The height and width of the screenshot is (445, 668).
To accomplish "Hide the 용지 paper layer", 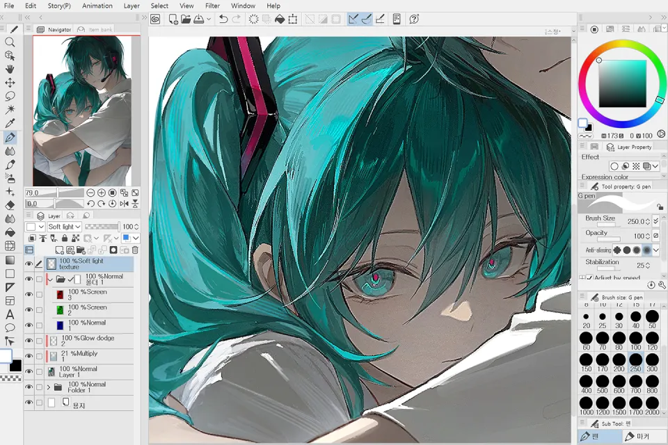I will click(x=29, y=403).
